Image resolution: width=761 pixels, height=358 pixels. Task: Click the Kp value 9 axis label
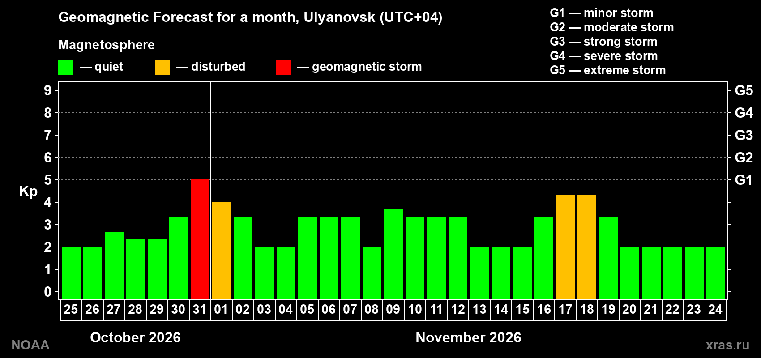[48, 90]
